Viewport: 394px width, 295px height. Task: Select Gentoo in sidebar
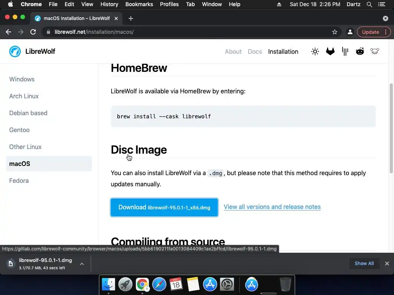click(19, 130)
